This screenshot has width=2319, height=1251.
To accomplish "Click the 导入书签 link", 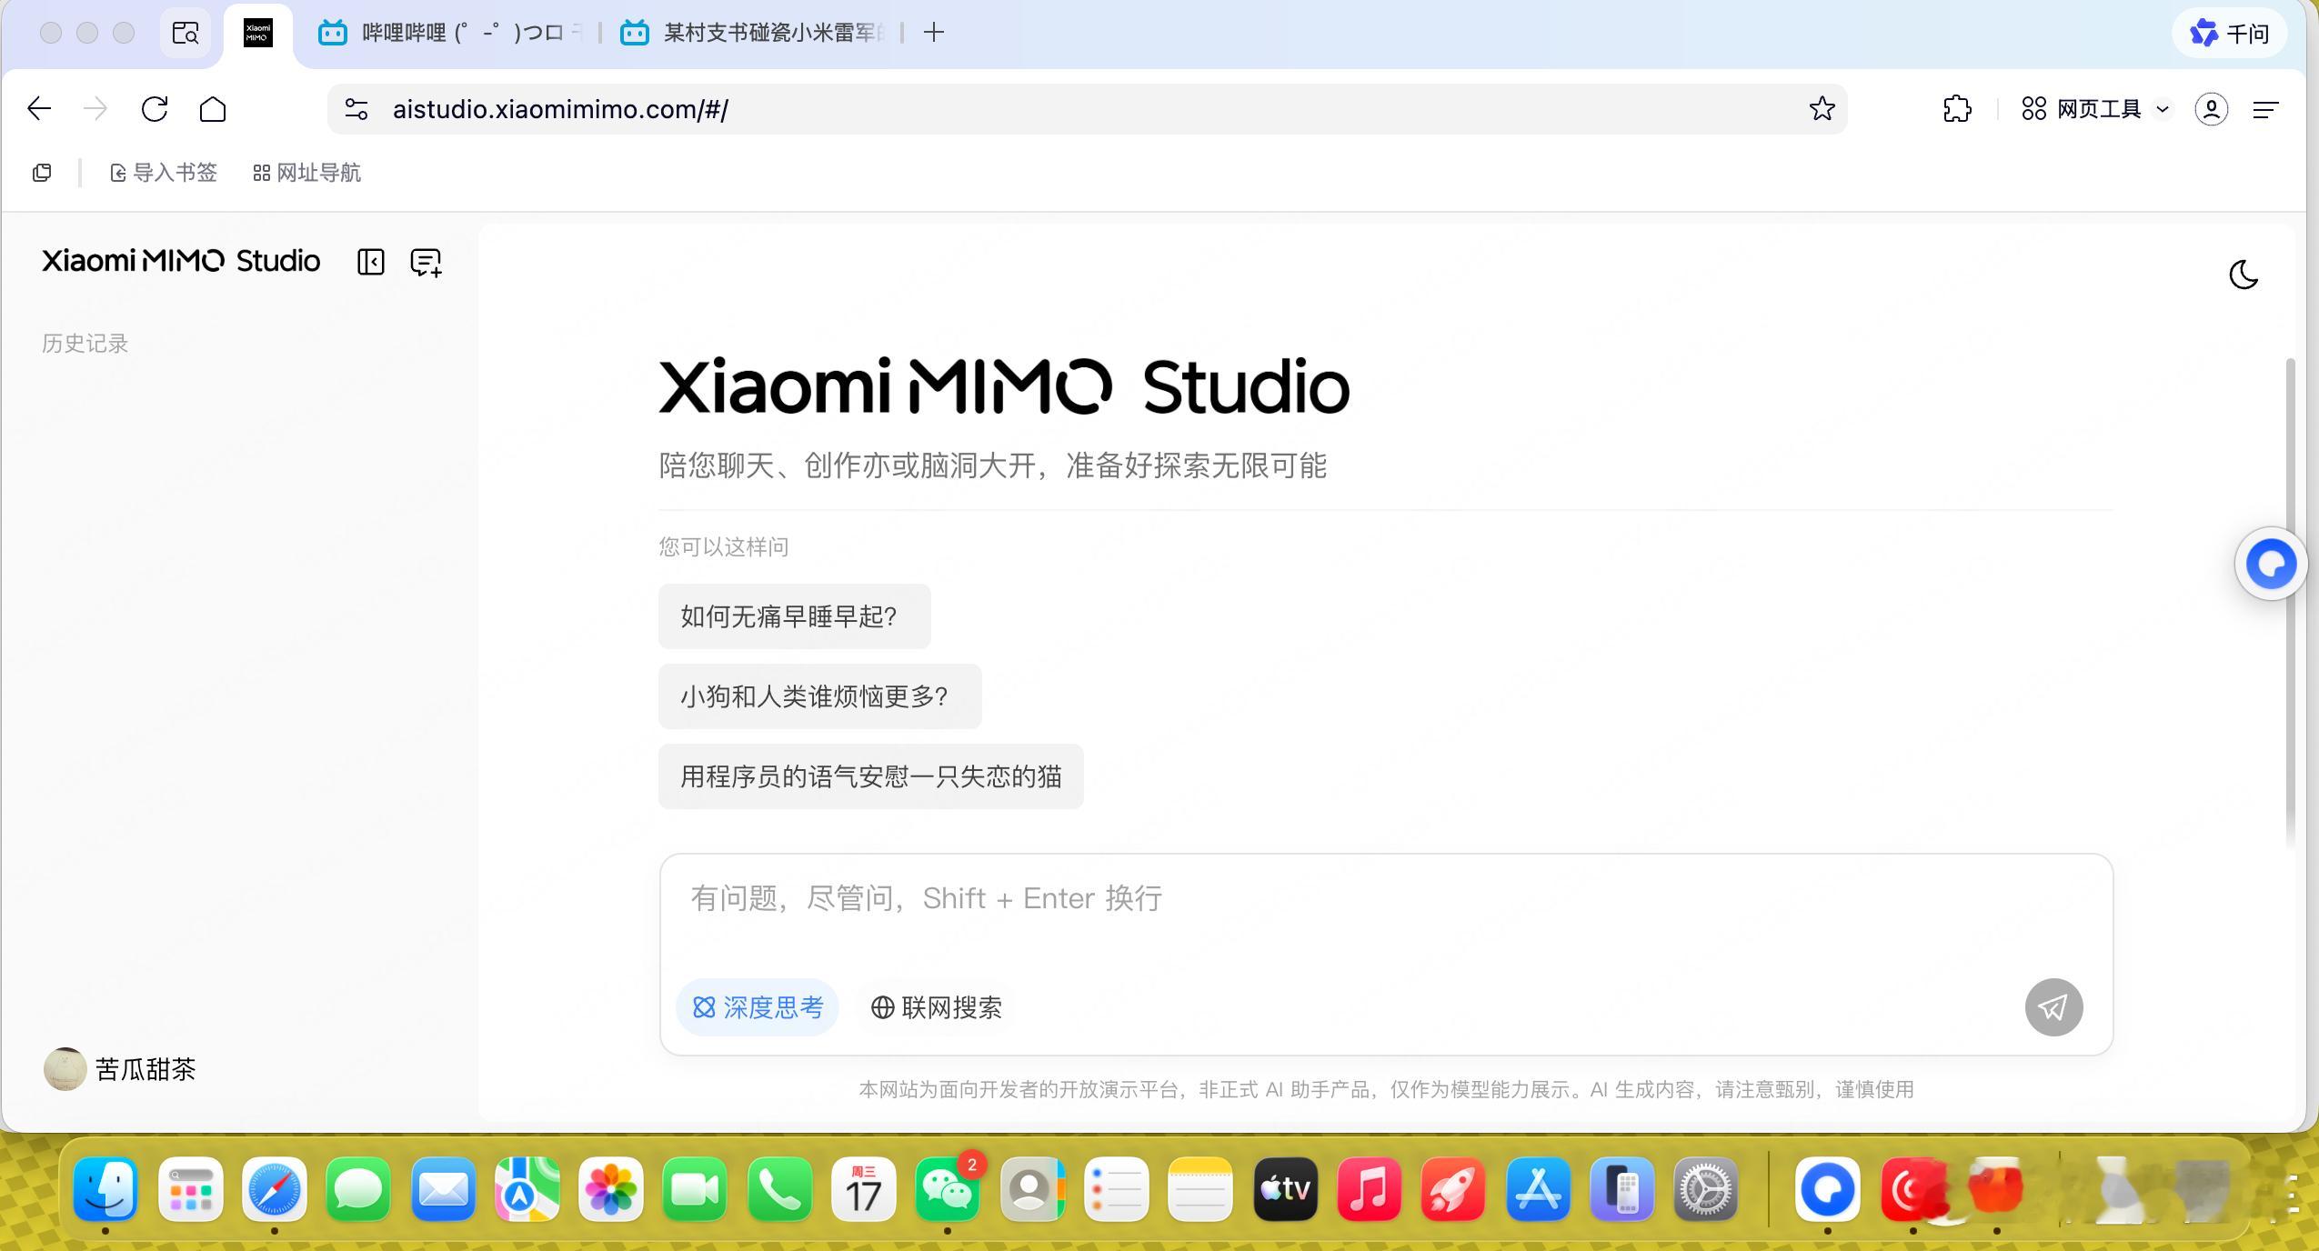I will [163, 172].
